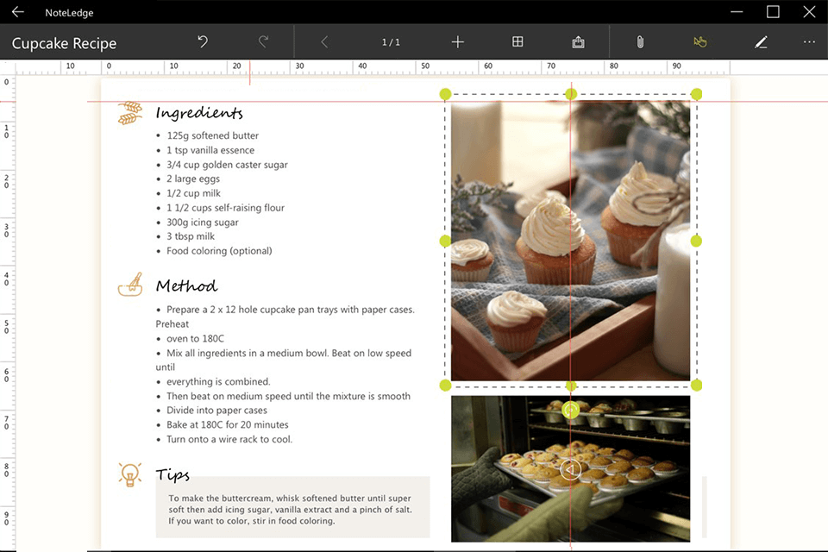The width and height of the screenshot is (828, 552).
Task: Open the share/export icon
Action: click(578, 41)
